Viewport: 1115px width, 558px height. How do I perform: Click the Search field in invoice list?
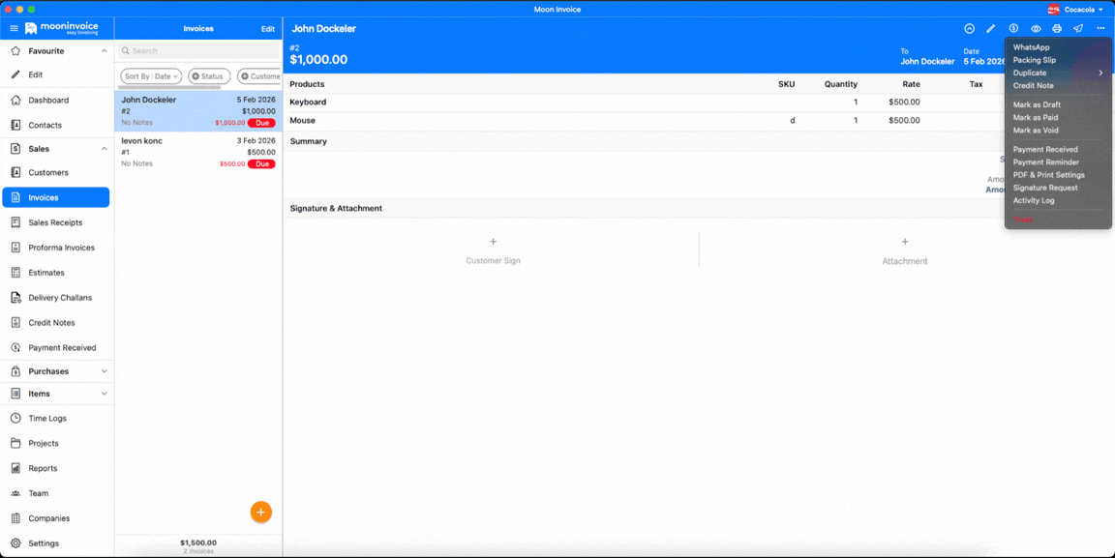[197, 50]
